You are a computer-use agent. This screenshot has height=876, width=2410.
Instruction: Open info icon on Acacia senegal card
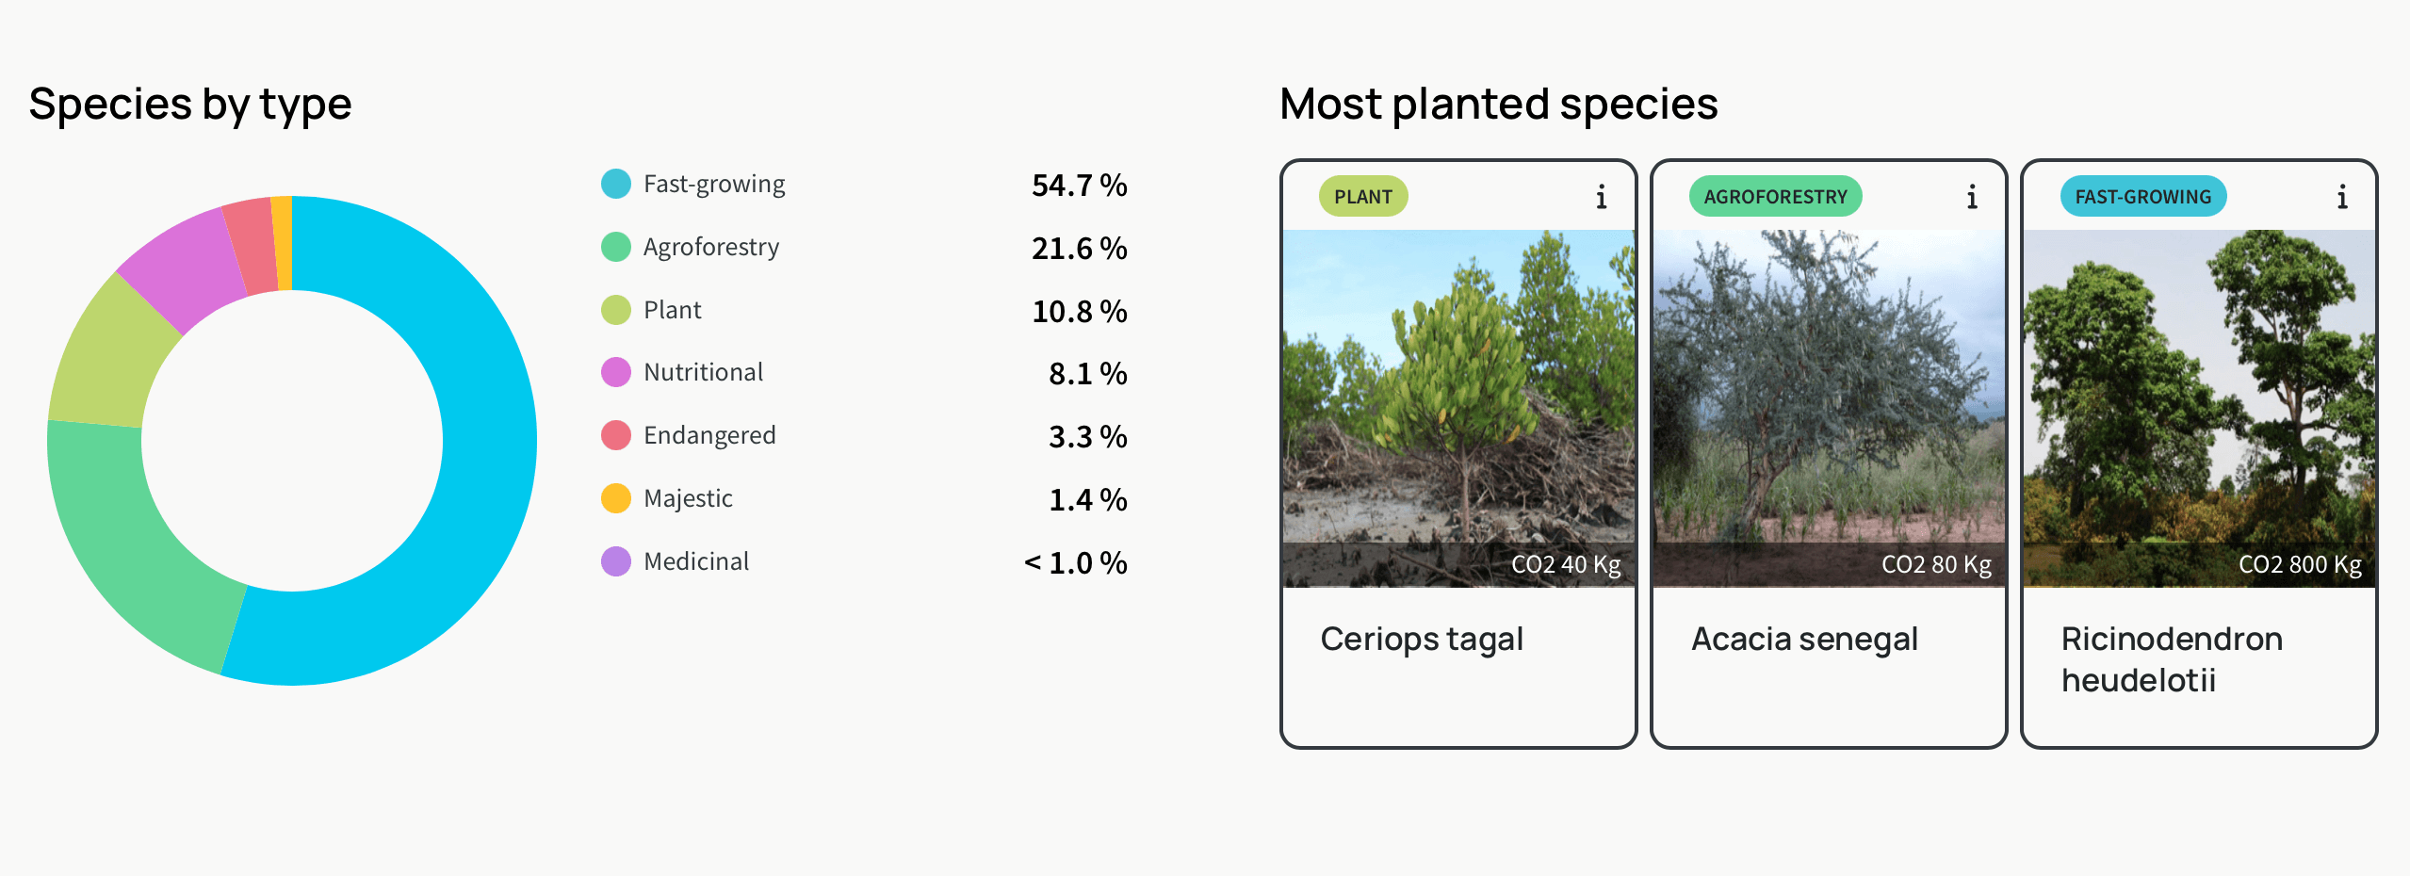click(1971, 197)
